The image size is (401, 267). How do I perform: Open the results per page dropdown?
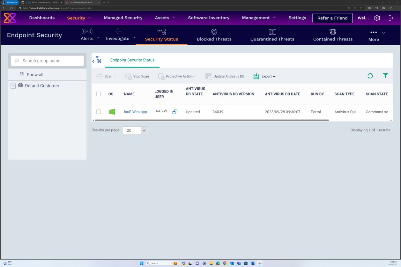[135, 130]
